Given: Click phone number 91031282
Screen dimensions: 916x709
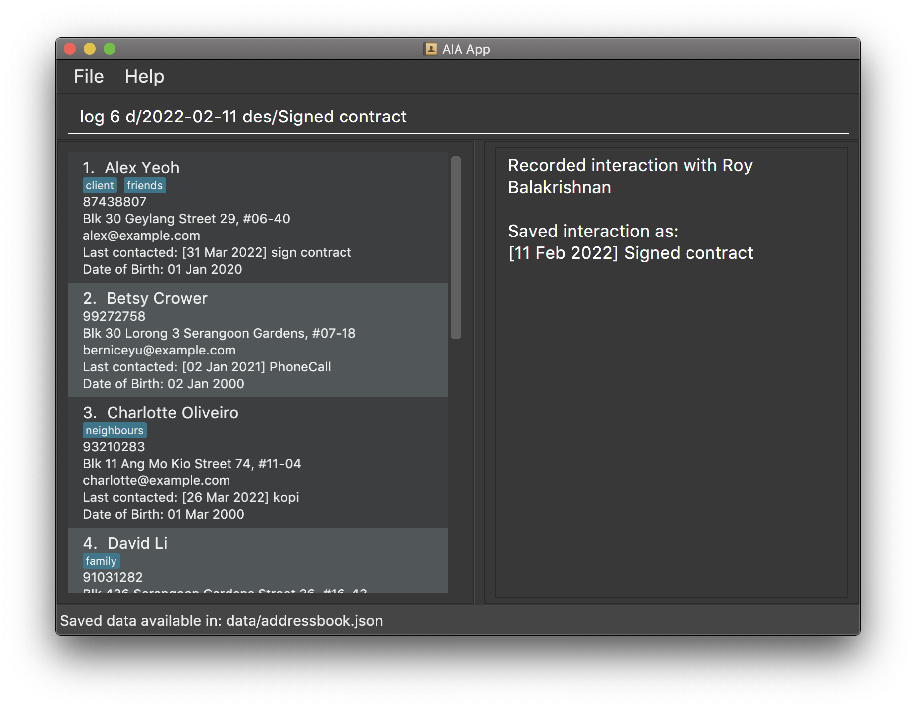Looking at the screenshot, I should point(113,577).
